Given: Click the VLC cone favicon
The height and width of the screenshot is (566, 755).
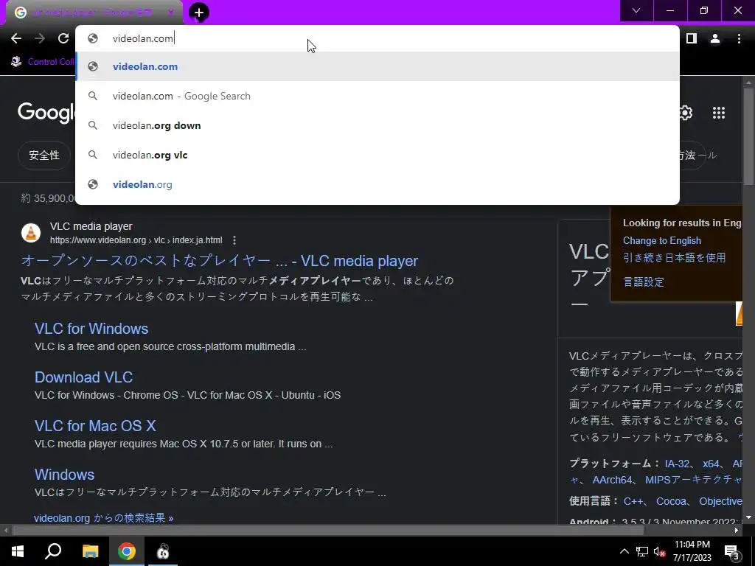Looking at the screenshot, I should pos(31,233).
